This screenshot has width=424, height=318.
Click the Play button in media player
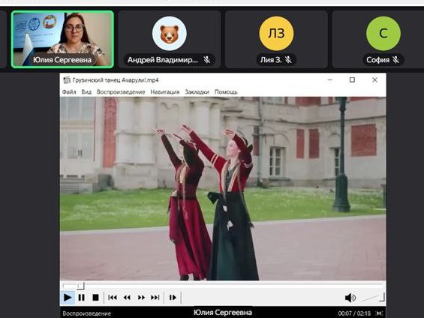tap(68, 298)
